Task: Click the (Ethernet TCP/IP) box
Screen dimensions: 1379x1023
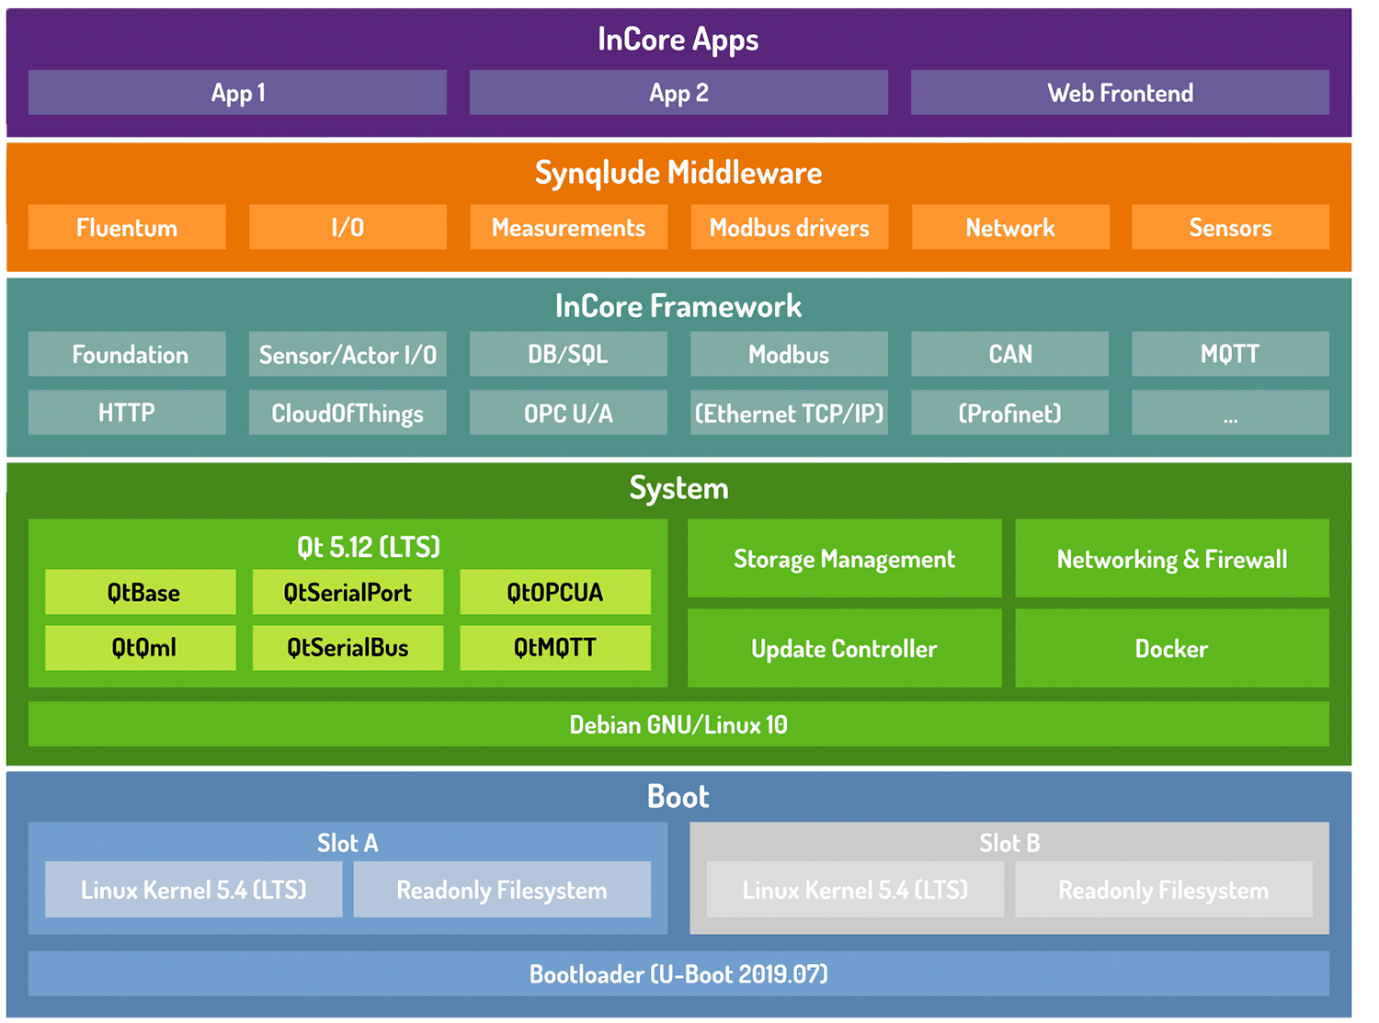Action: [789, 413]
